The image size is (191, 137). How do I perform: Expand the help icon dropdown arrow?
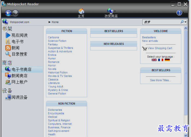183,12
